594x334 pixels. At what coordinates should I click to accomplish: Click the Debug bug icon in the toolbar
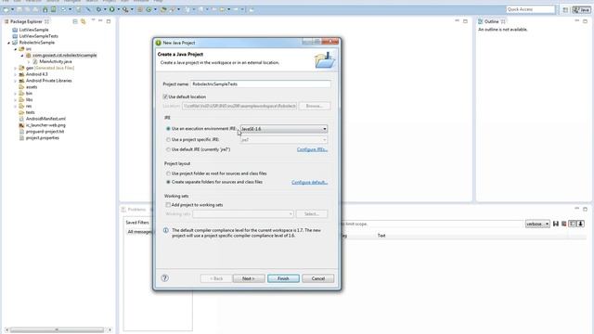click(98, 9)
